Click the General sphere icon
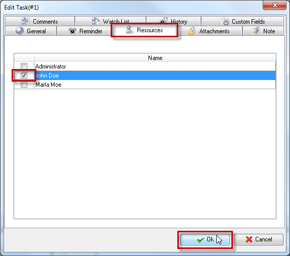Image resolution: width=290 pixels, height=256 pixels. tap(20, 31)
